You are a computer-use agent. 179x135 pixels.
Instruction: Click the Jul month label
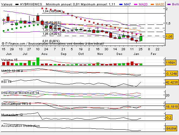point(25,54)
